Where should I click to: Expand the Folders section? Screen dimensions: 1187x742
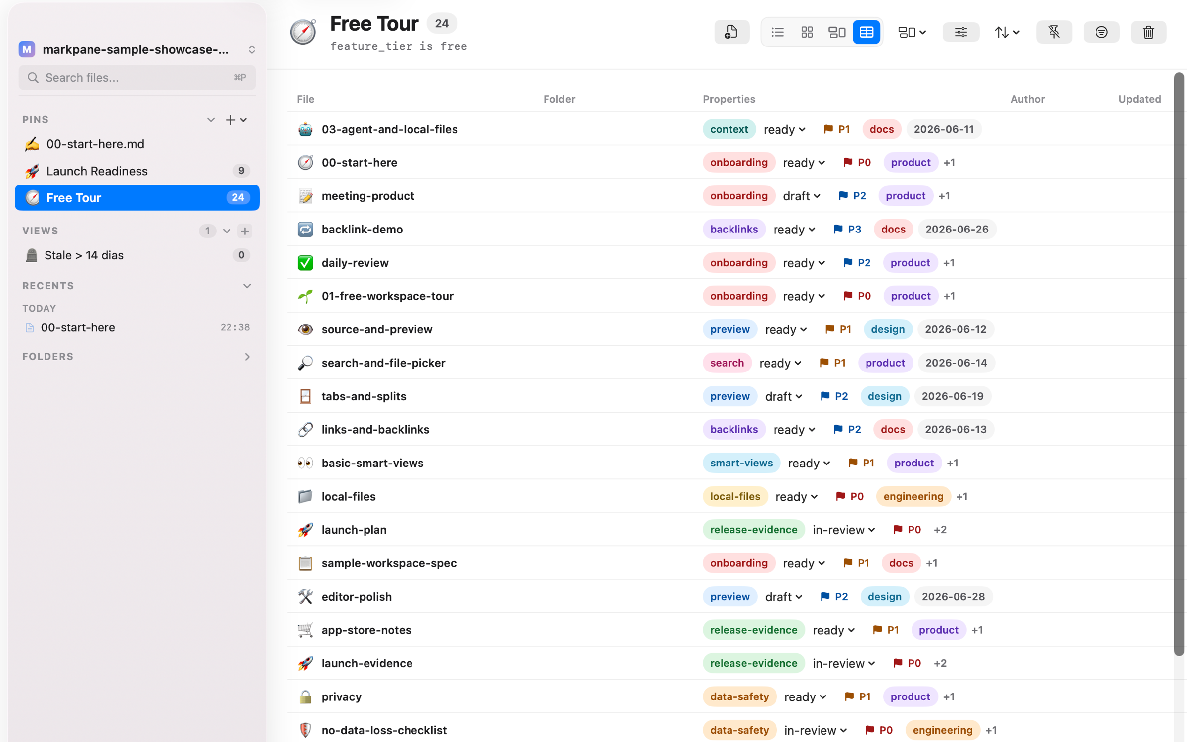coord(247,356)
